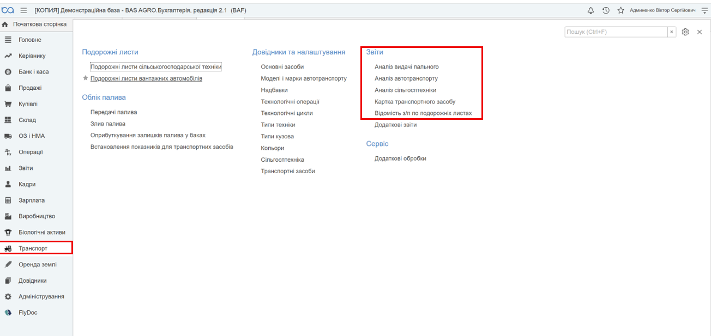
Task: Click the Біологічні активи cow icon
Action: [8, 233]
